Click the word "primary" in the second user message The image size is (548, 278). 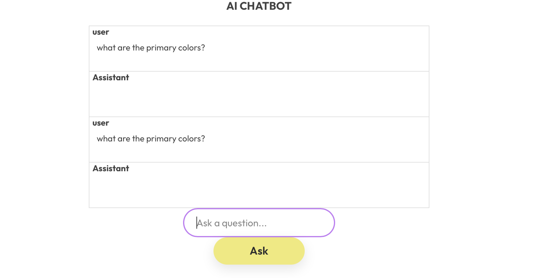[161, 139]
